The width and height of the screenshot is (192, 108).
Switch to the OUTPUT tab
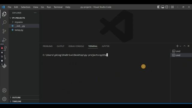tap(61, 46)
